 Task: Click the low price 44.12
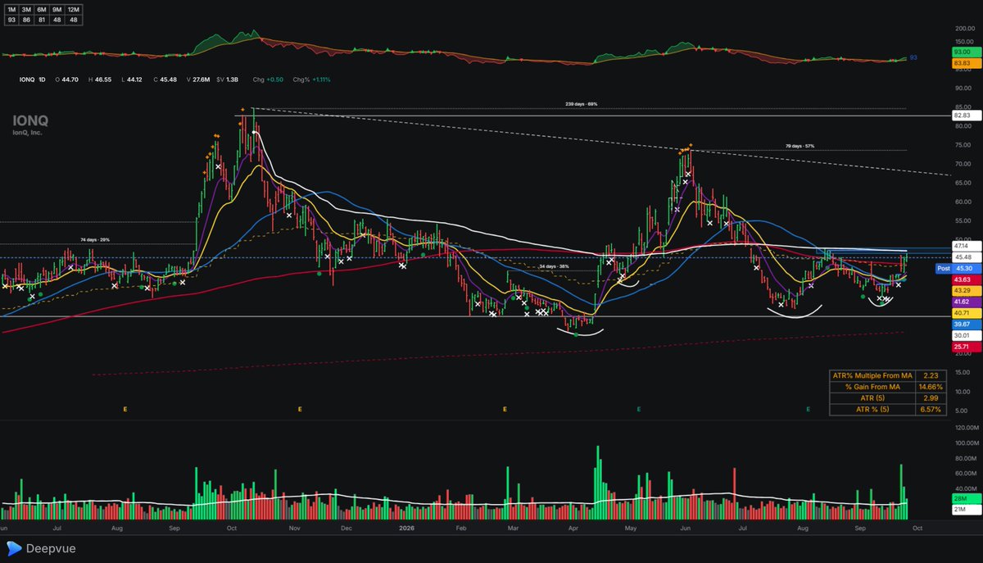pos(136,79)
